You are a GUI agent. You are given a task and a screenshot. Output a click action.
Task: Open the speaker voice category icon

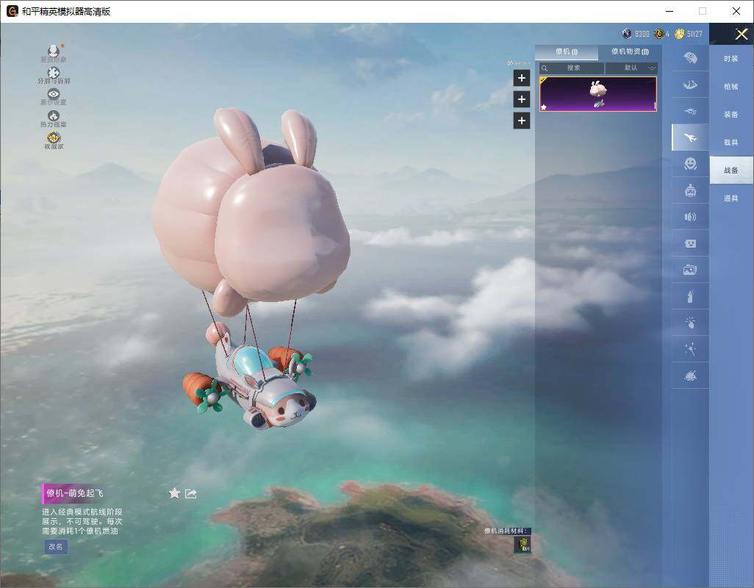(x=690, y=217)
